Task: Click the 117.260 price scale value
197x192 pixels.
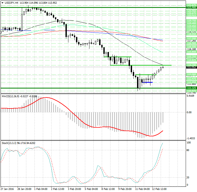Action: click(x=191, y=41)
